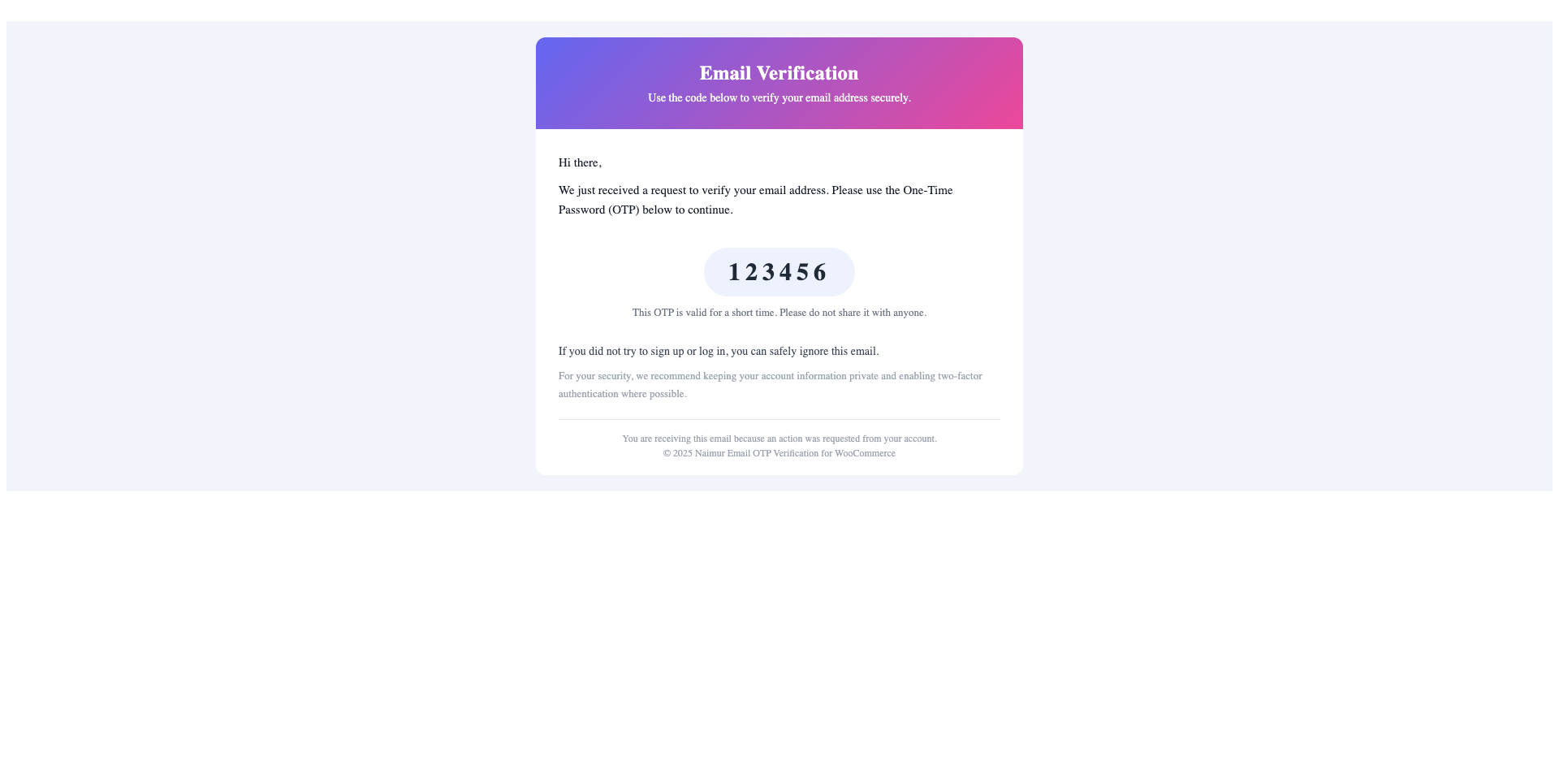The image size is (1559, 778).
Task: Click the '(OTP)' abbreviation in paragraph
Action: coord(624,210)
